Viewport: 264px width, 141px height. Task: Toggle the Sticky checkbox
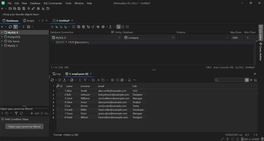pyautogui.click(x=113, y=32)
